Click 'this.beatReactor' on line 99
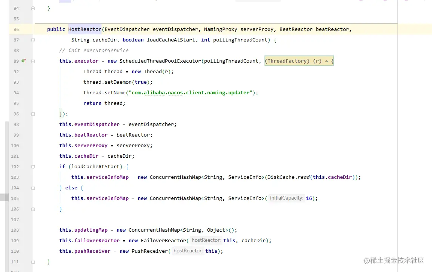The image size is (432, 272). (x=83, y=135)
